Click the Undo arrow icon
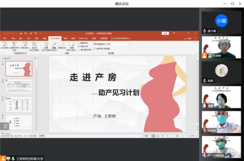The height and width of the screenshot is (161, 244). click(x=25, y=34)
